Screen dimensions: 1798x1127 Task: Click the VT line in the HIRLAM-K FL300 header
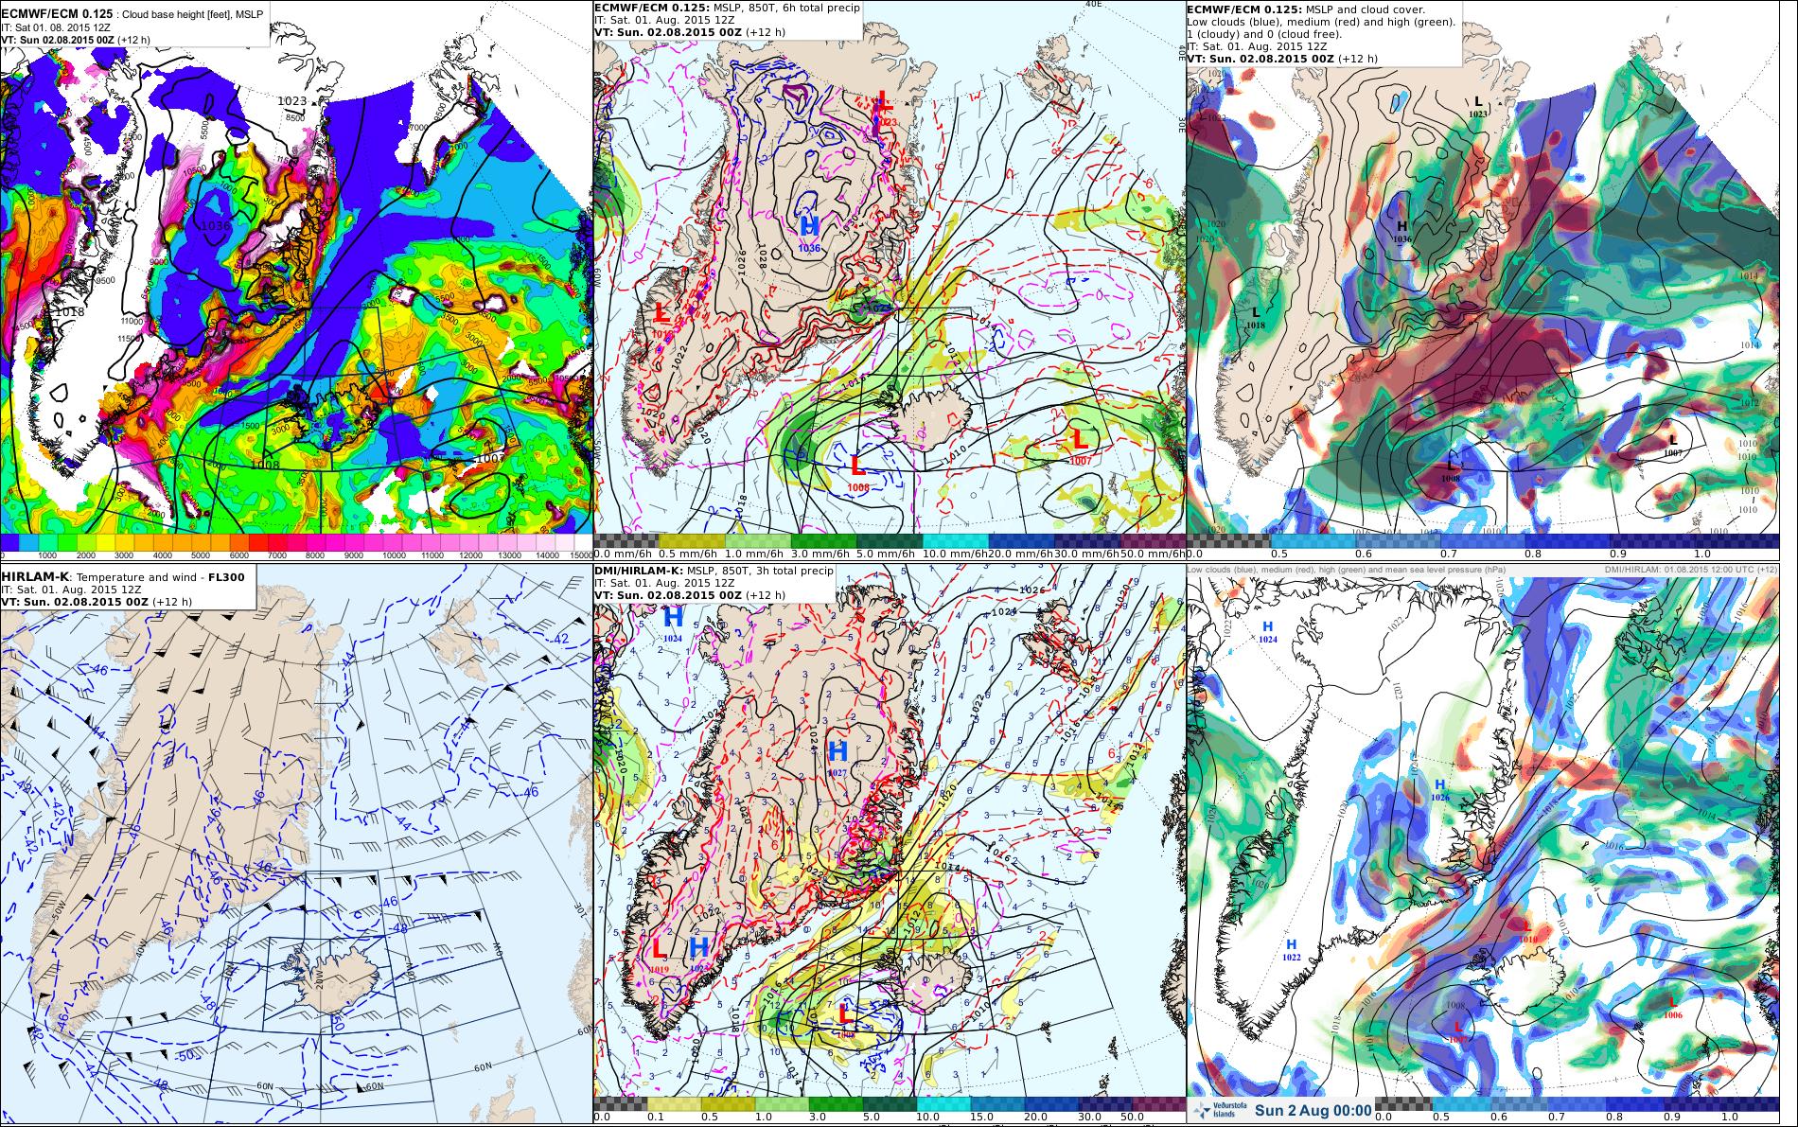pos(95,602)
